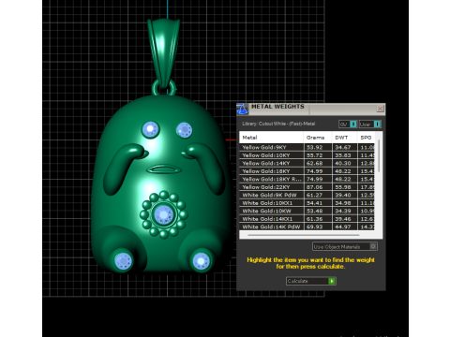Select the White Gold:14K PdW row
Image resolution: width=450 pixels, height=337 pixels.
307,227
